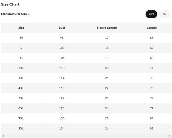172x138 pixels.
Task: Click the Sleeve Length value 24 for 6XL
Action: click(107, 108)
